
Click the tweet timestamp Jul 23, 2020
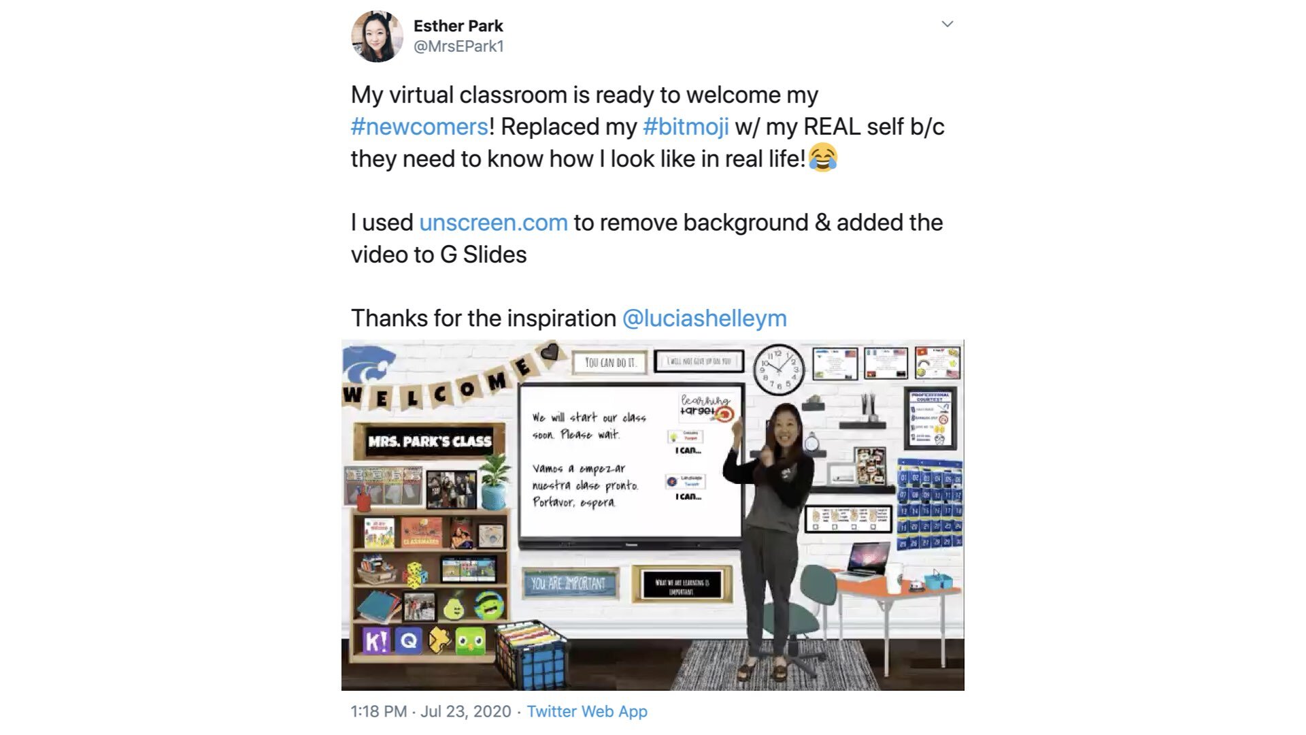(x=465, y=711)
